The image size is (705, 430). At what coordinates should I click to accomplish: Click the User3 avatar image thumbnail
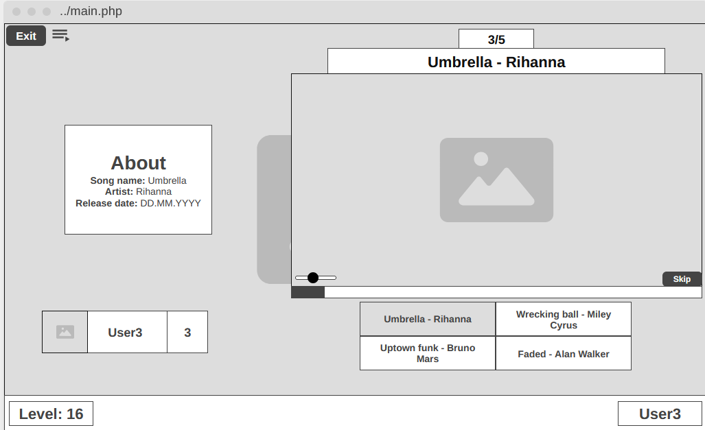[x=65, y=332]
